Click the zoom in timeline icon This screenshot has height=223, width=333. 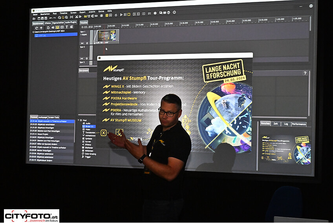click(x=66, y=17)
